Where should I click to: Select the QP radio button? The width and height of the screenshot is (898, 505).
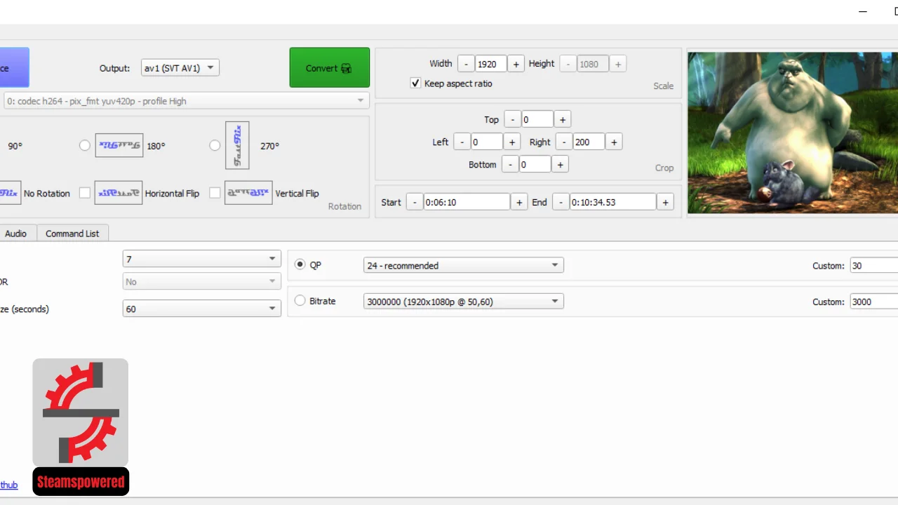(300, 264)
